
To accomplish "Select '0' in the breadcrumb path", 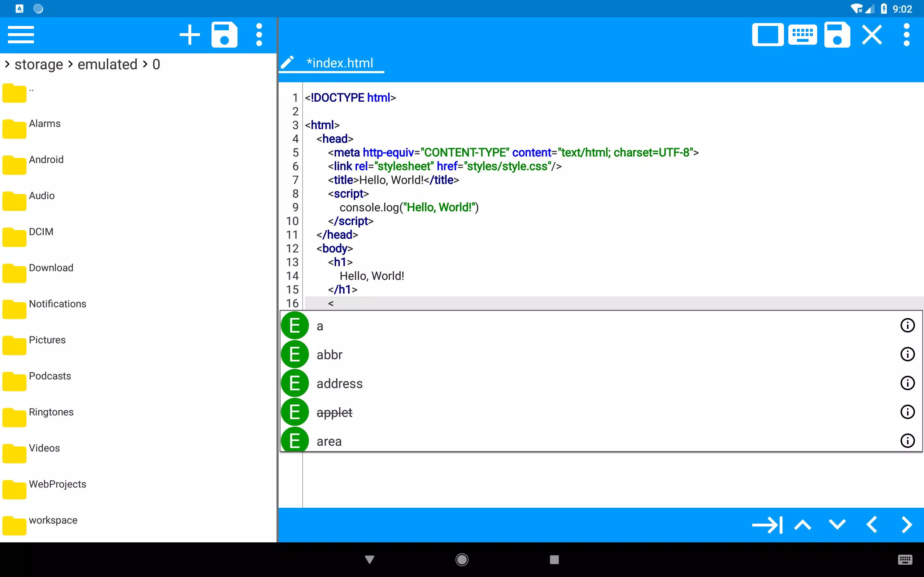I will coord(156,65).
